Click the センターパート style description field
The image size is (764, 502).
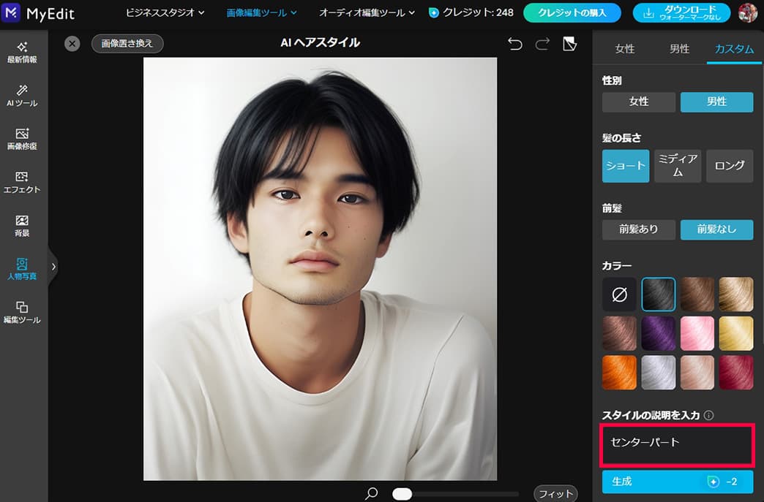pos(676,446)
